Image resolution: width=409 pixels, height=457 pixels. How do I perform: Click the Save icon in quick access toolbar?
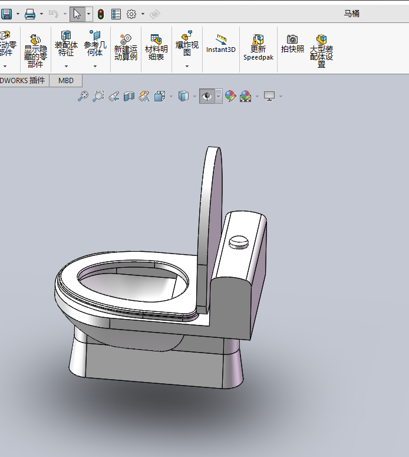pyautogui.click(x=6, y=14)
